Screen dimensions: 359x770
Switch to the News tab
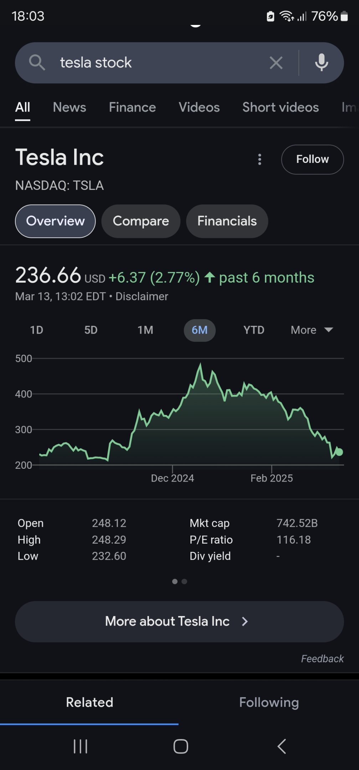click(70, 107)
